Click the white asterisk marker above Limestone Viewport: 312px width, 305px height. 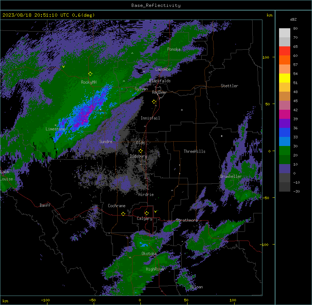55,125
